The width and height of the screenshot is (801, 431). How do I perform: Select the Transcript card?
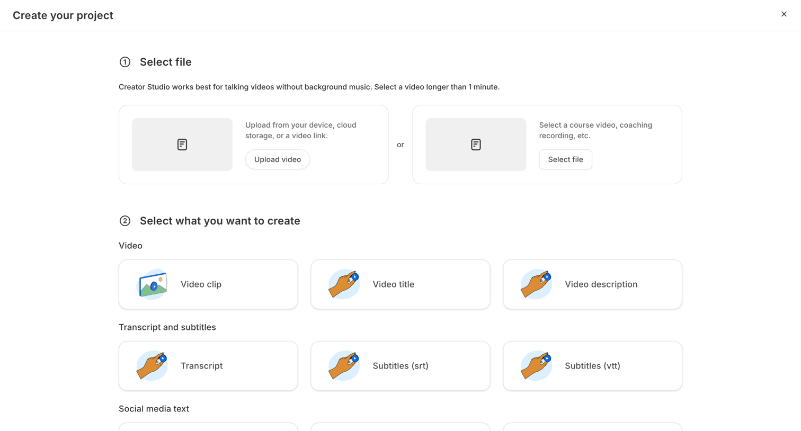208,366
